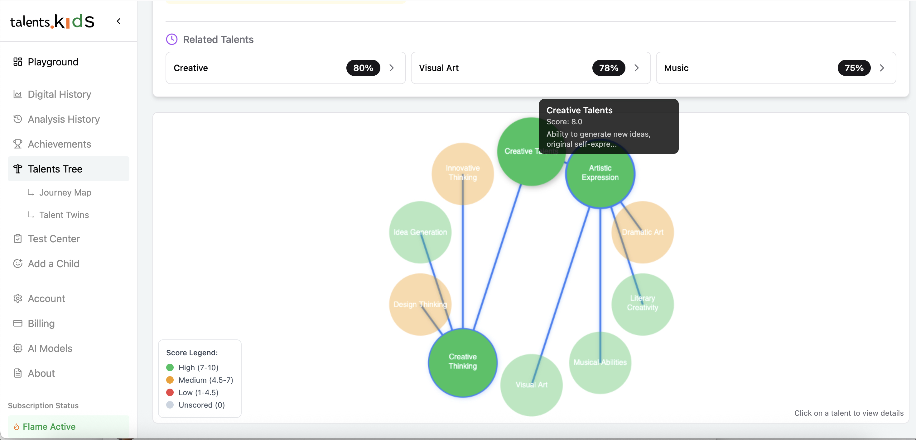Viewport: 916px width, 440px height.
Task: Click the Digital History chart icon
Action: click(18, 94)
